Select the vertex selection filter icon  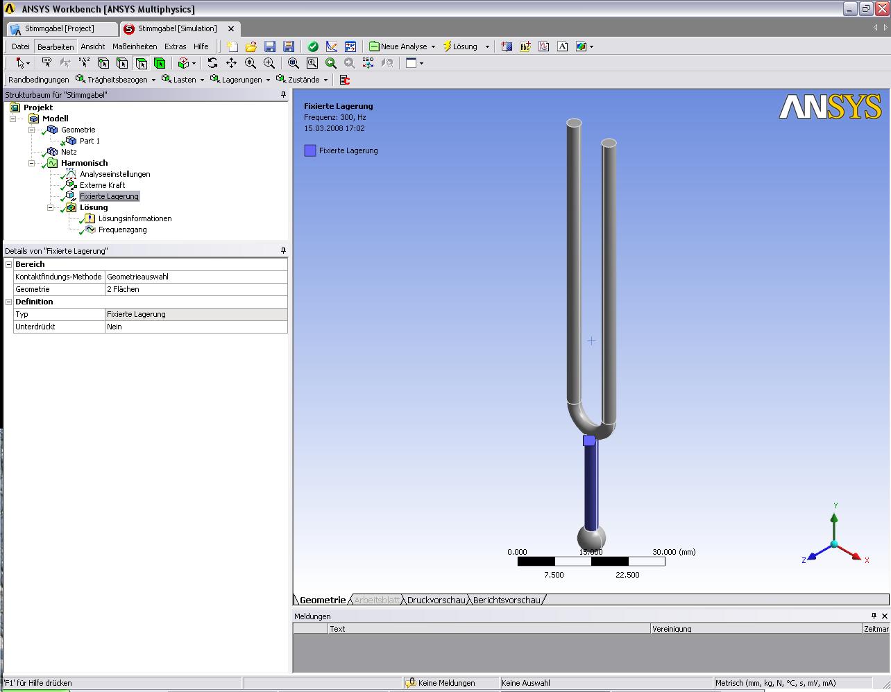tap(103, 63)
